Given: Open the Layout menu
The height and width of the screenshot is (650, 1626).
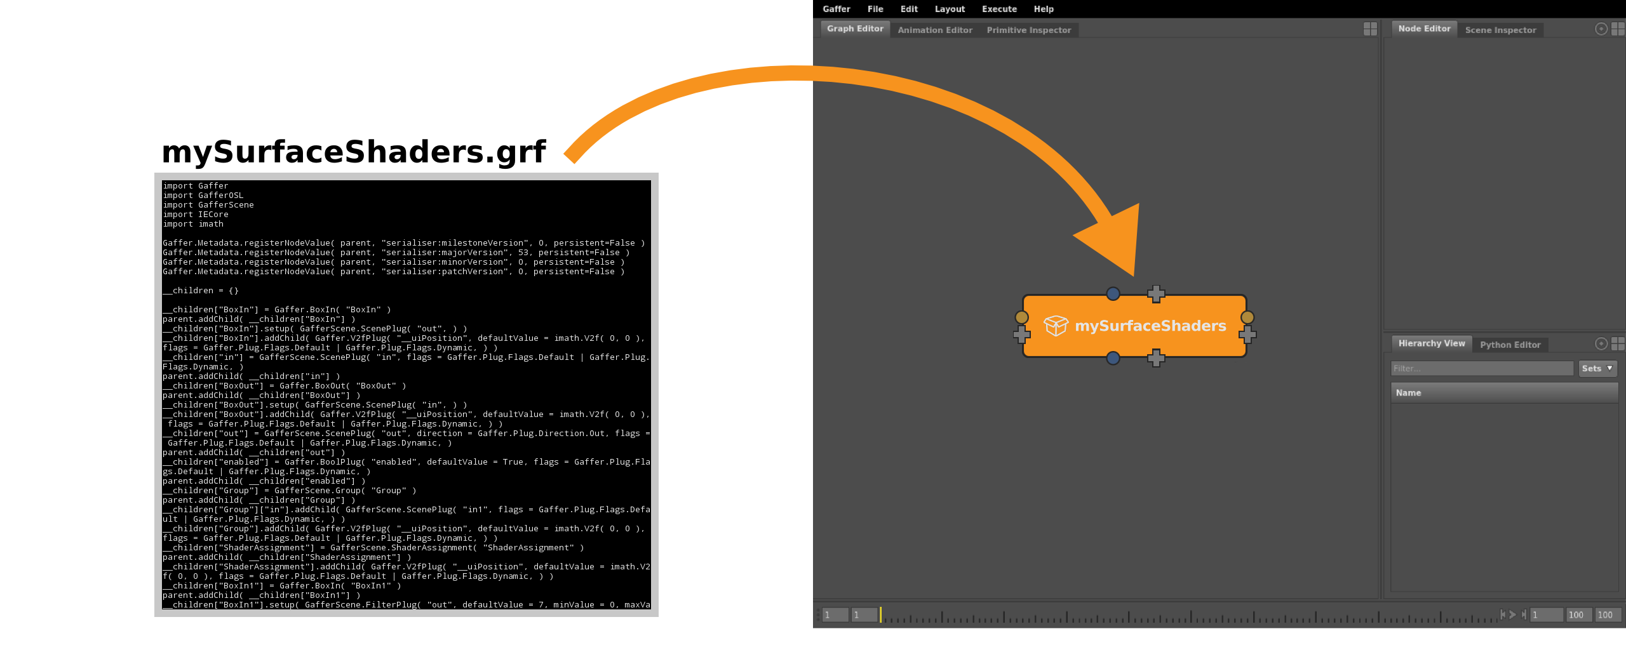Looking at the screenshot, I should 950,9.
